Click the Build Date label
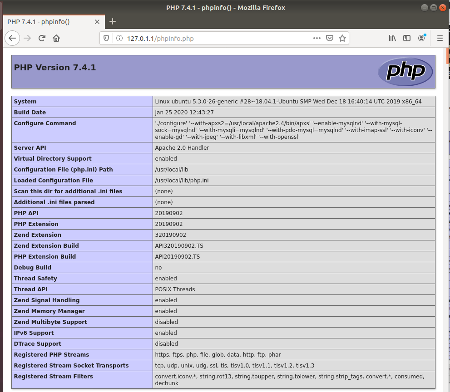The width and height of the screenshot is (450, 392). (30, 113)
